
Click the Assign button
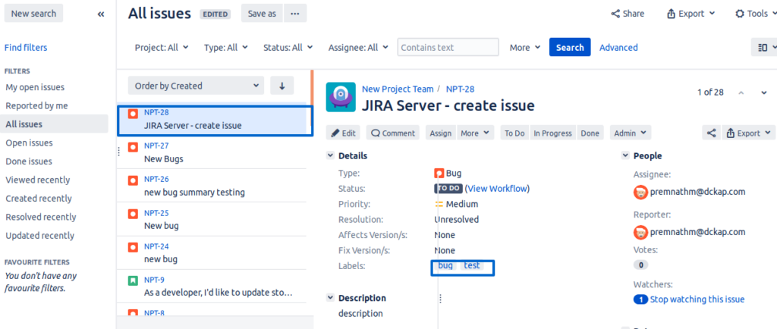(x=441, y=133)
